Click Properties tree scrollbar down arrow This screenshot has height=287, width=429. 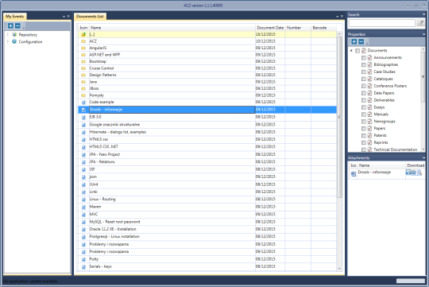pyautogui.click(x=423, y=149)
